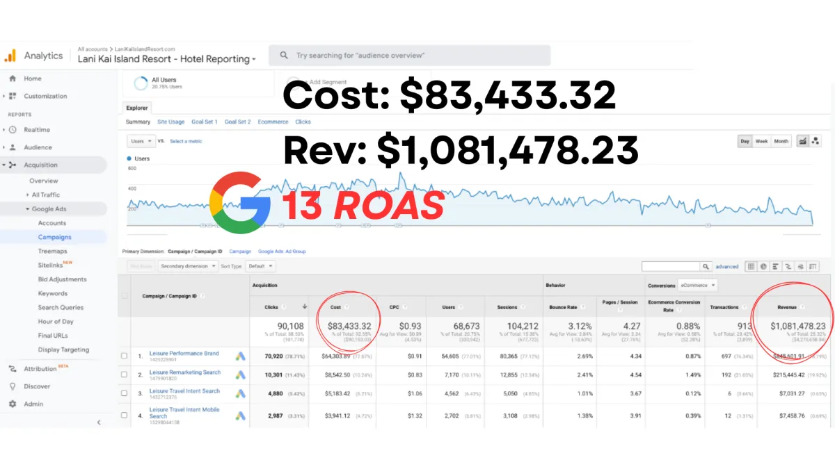
Task: Click the All Users segment box
Action: click(197, 83)
